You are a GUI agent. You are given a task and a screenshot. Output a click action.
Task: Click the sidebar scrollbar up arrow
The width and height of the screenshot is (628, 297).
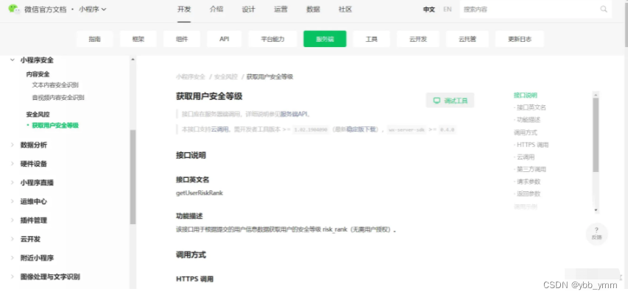click(133, 60)
